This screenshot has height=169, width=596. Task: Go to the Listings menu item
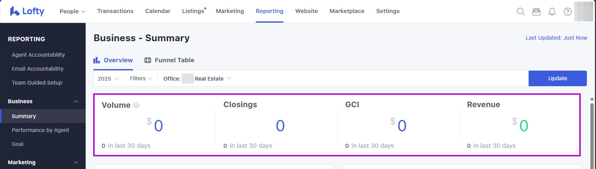(x=193, y=11)
